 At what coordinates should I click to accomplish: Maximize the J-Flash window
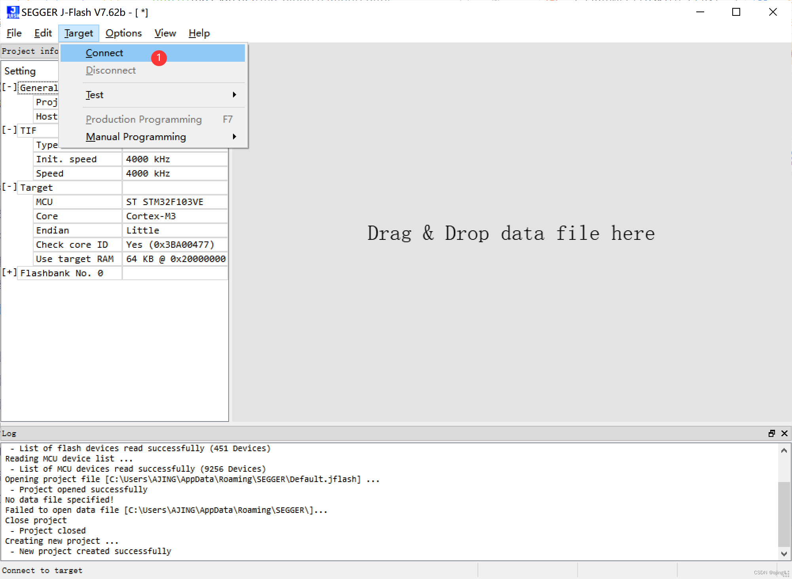pyautogui.click(x=736, y=12)
